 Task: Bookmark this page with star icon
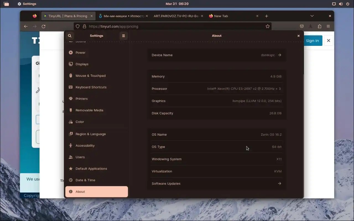[x=267, y=26]
